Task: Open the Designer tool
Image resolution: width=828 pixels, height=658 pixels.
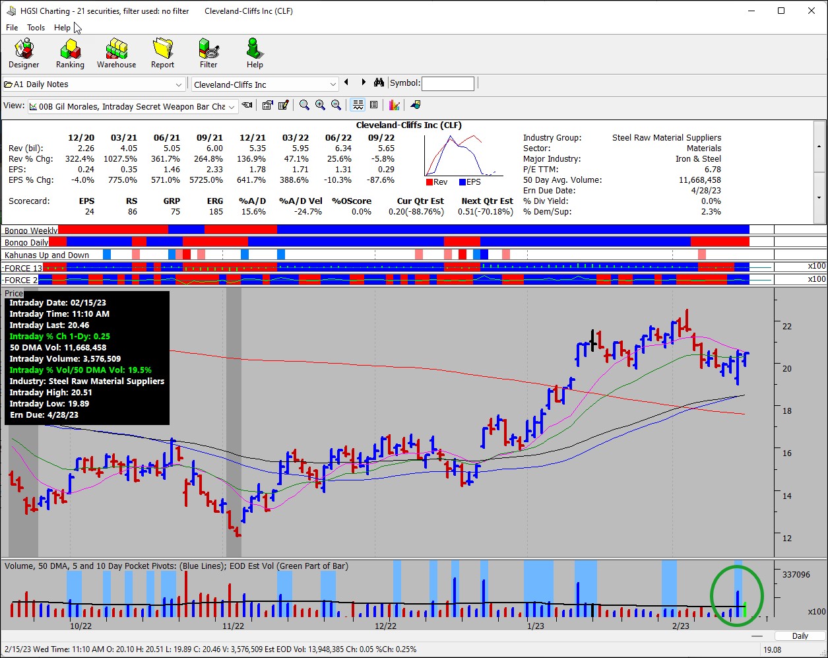Action: coord(24,53)
